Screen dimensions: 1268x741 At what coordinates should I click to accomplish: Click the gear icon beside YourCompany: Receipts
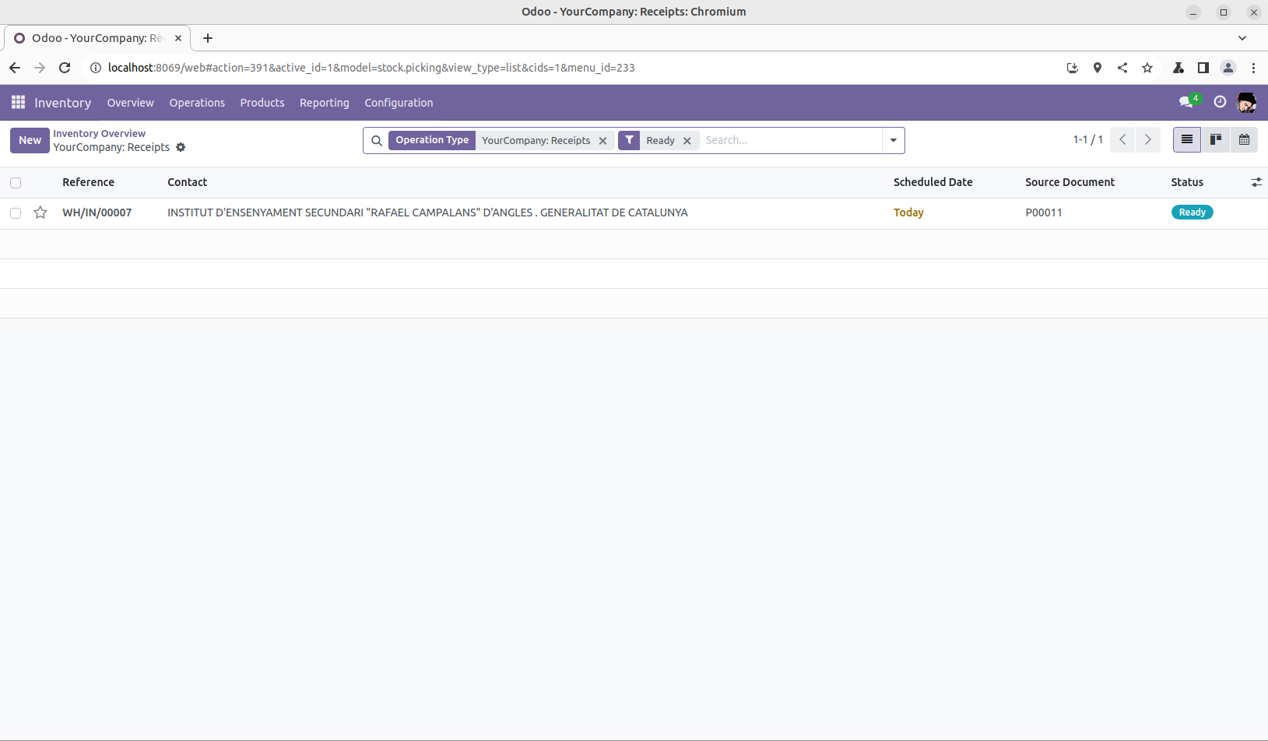coord(181,147)
